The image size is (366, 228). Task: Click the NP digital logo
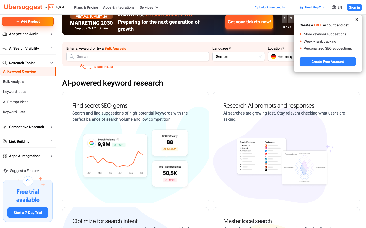[x=56, y=7]
